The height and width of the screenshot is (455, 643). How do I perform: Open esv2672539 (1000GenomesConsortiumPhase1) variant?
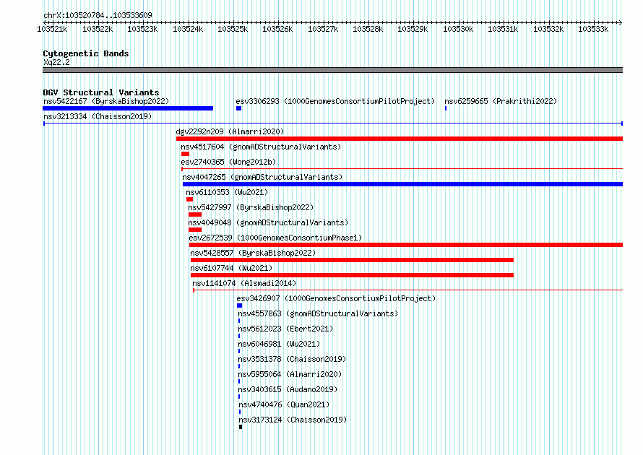point(275,238)
